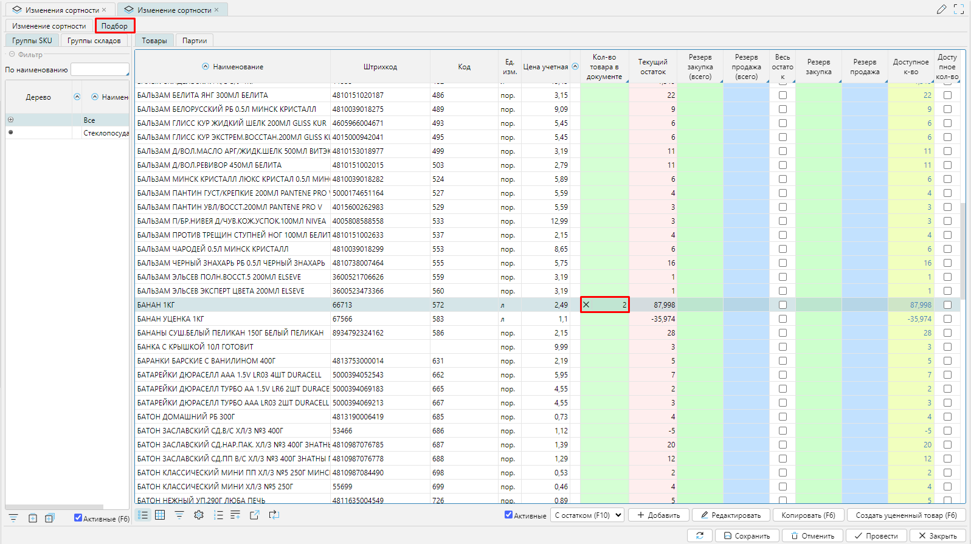Click the settings gear icon below the table
This screenshot has height=544, width=971.
click(199, 515)
